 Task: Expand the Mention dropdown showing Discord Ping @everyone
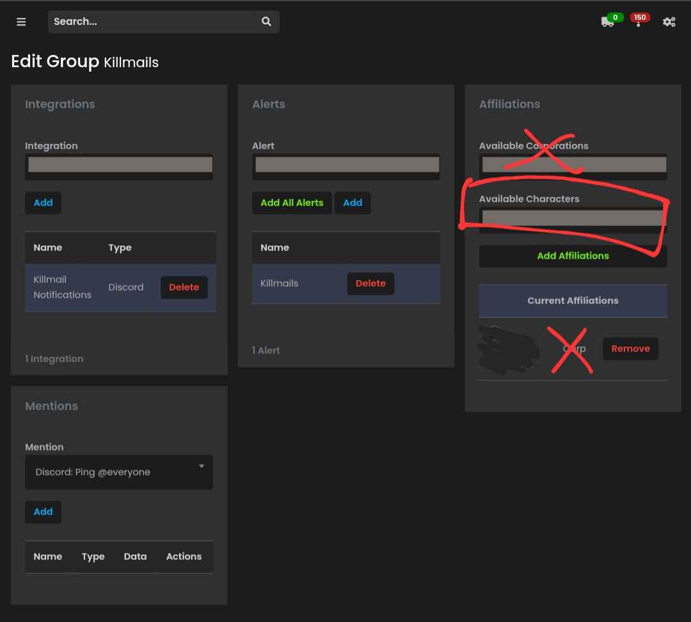pyautogui.click(x=119, y=472)
